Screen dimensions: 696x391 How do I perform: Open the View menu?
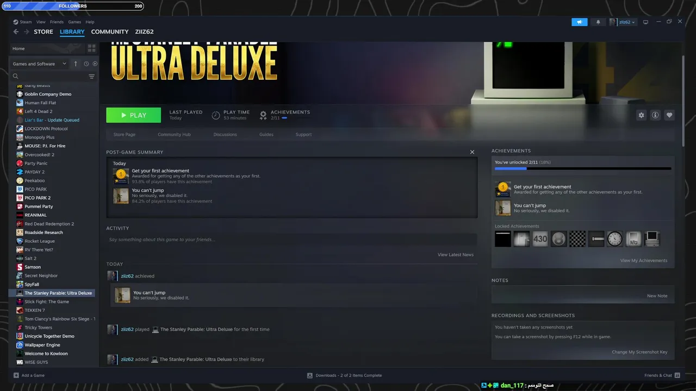pyautogui.click(x=41, y=22)
